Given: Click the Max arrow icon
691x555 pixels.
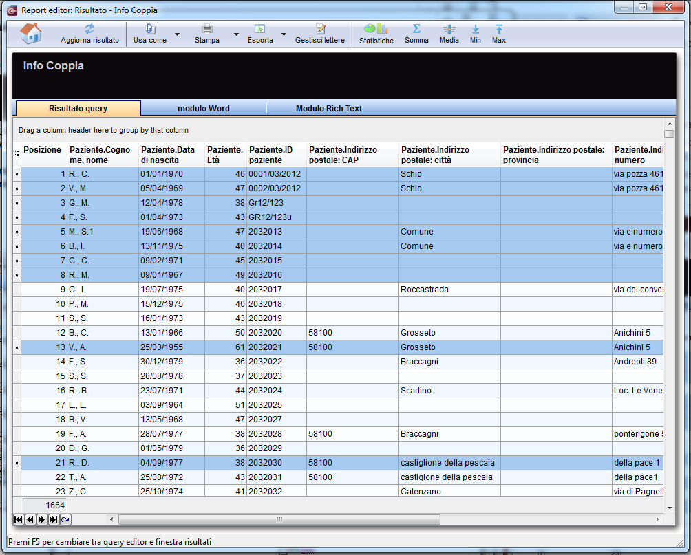Looking at the screenshot, I should 499,29.
